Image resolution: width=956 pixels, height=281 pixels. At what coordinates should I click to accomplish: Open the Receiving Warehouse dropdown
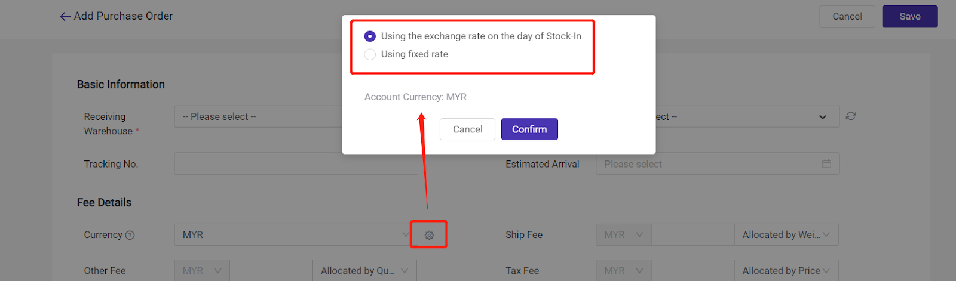pyautogui.click(x=258, y=117)
